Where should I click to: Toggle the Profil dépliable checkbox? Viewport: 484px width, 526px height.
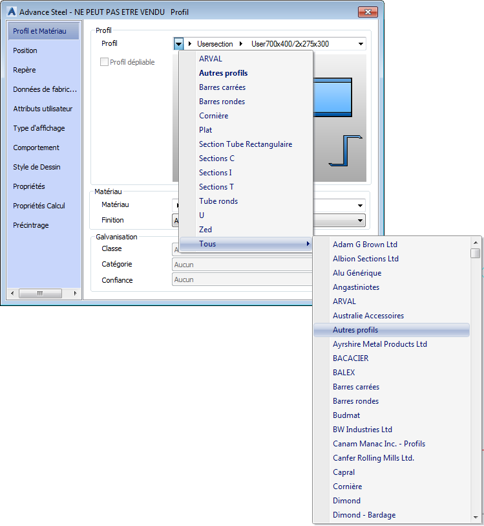point(104,62)
